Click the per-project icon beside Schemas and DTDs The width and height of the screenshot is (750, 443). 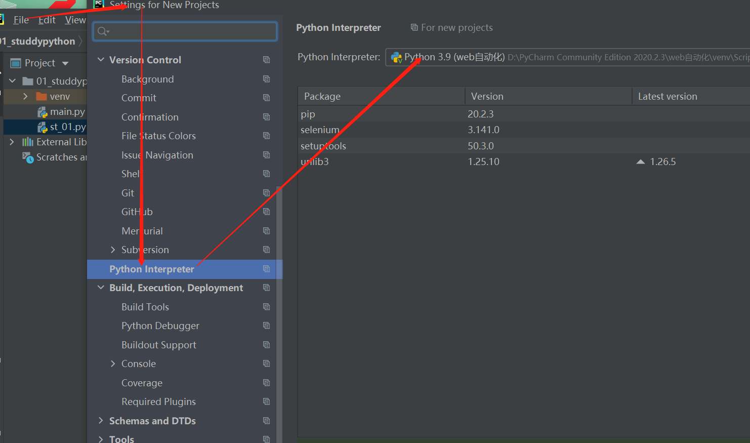coord(266,421)
